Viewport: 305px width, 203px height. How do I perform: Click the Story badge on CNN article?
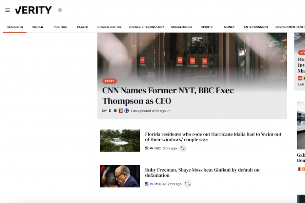[x=109, y=81]
